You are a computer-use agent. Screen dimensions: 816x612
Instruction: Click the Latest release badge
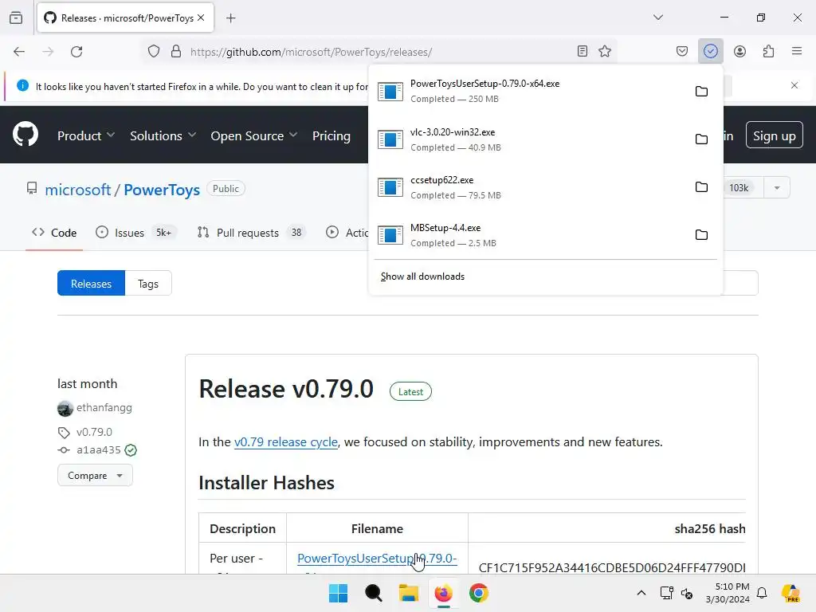(410, 392)
